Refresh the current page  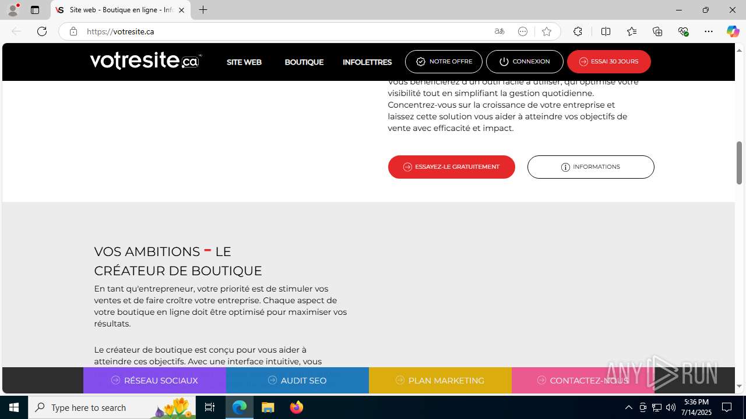pyautogui.click(x=42, y=31)
